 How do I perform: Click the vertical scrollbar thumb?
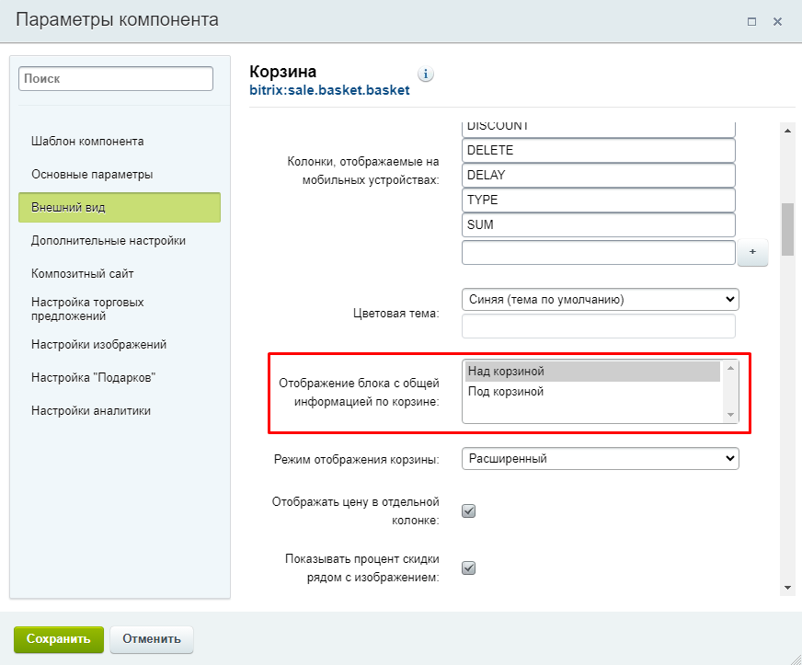click(787, 229)
